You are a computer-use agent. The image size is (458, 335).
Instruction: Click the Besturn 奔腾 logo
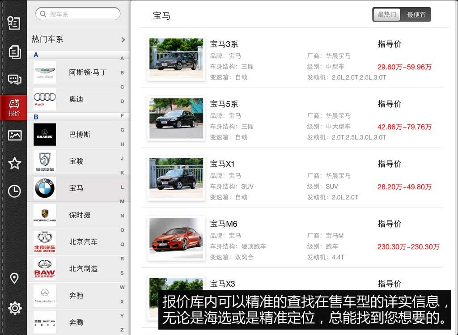point(45,322)
